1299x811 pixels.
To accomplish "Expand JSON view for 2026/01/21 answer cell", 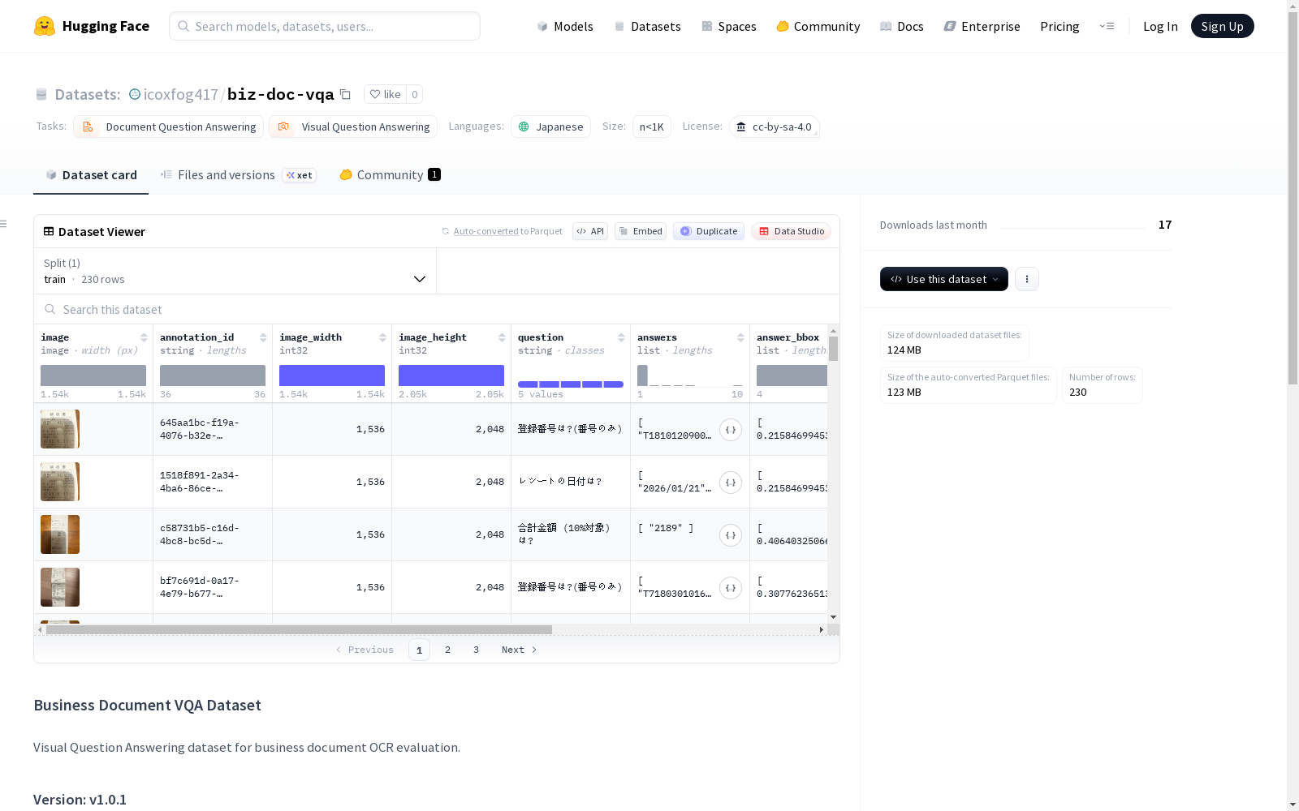I will 731,483.
